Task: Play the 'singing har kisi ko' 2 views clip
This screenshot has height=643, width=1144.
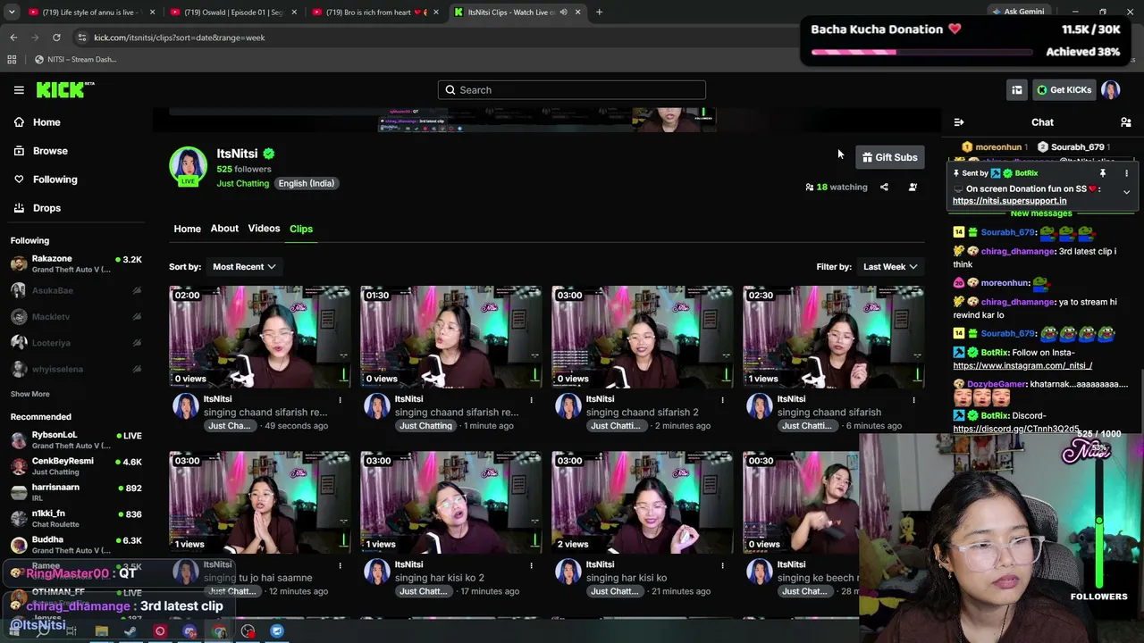Action: tap(643, 503)
